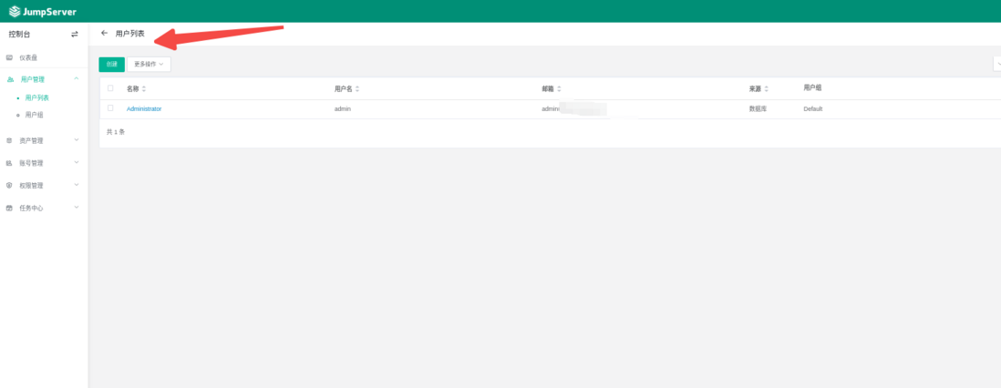Click the 权限管理 shield icon
This screenshot has height=388, width=1001.
click(9, 186)
